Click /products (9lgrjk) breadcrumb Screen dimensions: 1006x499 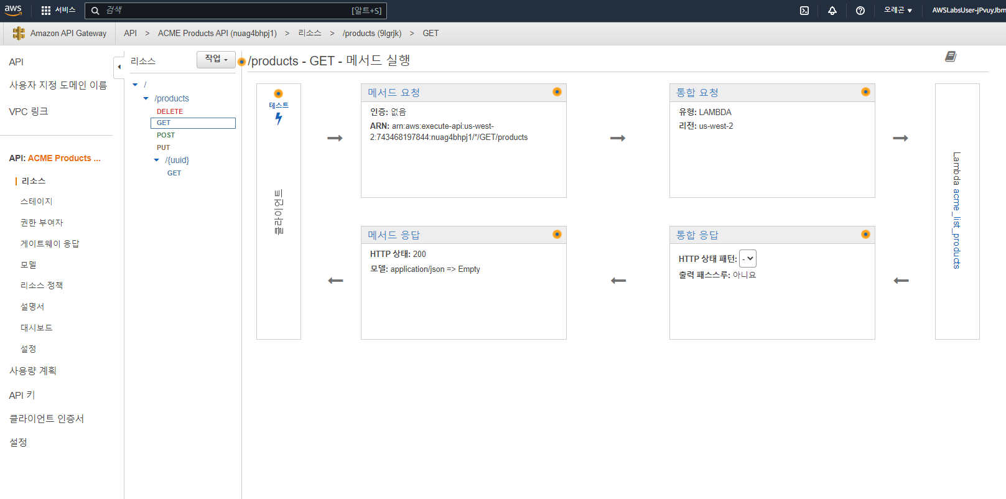click(x=372, y=33)
